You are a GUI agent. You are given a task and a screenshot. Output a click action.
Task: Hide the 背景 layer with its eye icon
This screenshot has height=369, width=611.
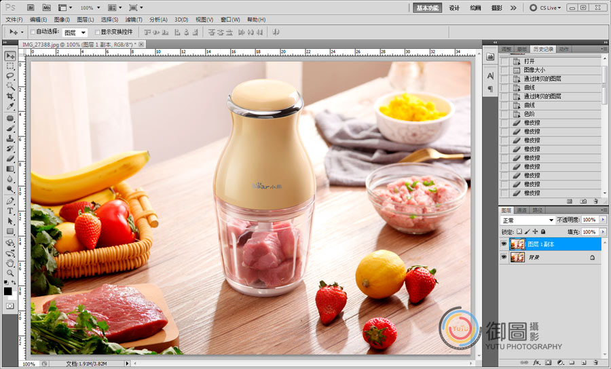(x=504, y=258)
